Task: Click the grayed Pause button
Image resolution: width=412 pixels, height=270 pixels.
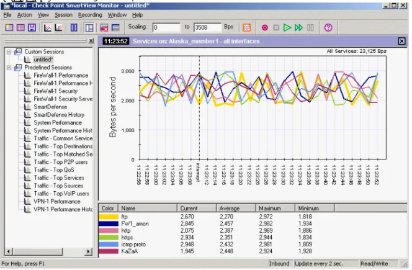Action: coord(310,27)
